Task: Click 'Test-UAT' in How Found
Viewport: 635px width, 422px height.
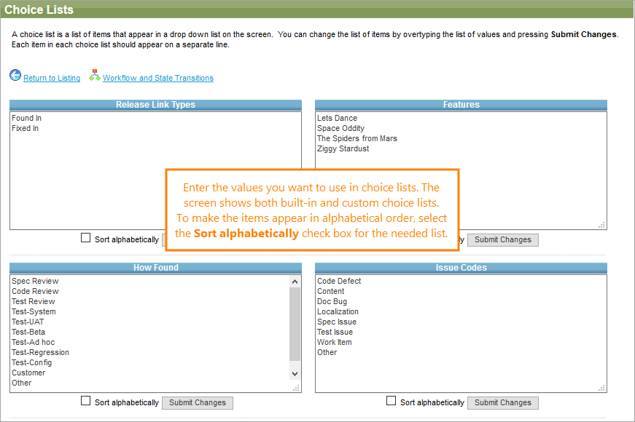Action: [28, 322]
